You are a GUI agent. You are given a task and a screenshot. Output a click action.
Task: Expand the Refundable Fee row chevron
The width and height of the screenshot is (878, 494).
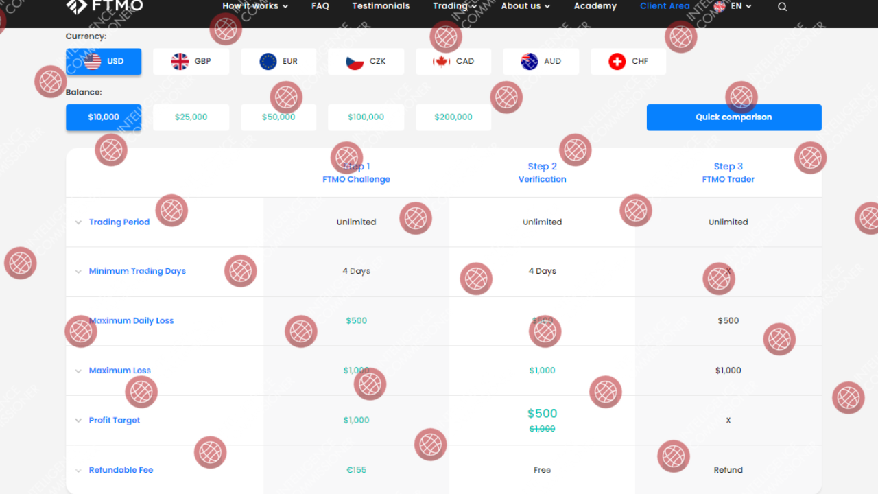click(x=78, y=471)
